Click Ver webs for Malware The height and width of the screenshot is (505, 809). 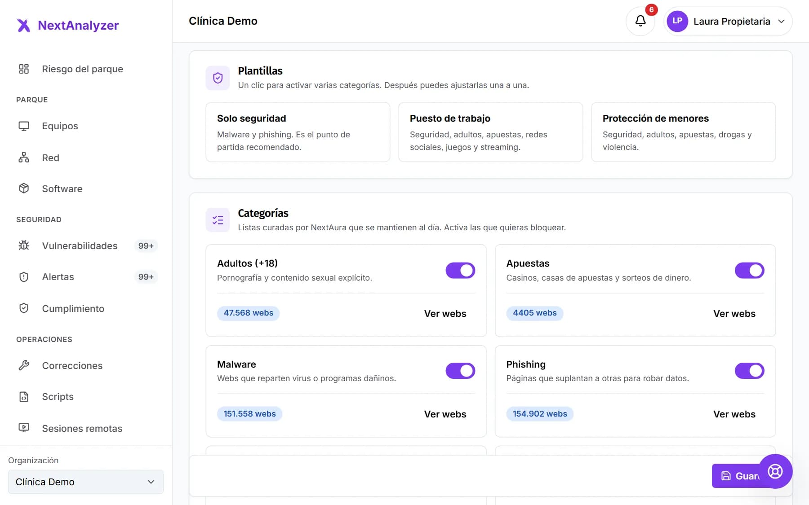(x=445, y=414)
